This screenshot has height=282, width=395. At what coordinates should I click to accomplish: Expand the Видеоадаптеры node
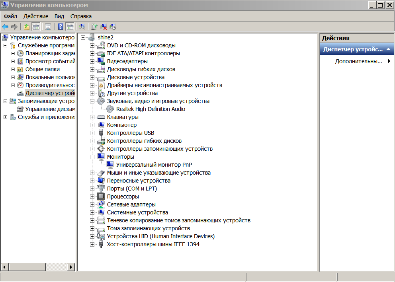92,61
